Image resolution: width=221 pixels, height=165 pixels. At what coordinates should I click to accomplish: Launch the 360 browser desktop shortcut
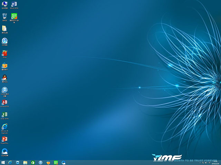click(x=4, y=41)
